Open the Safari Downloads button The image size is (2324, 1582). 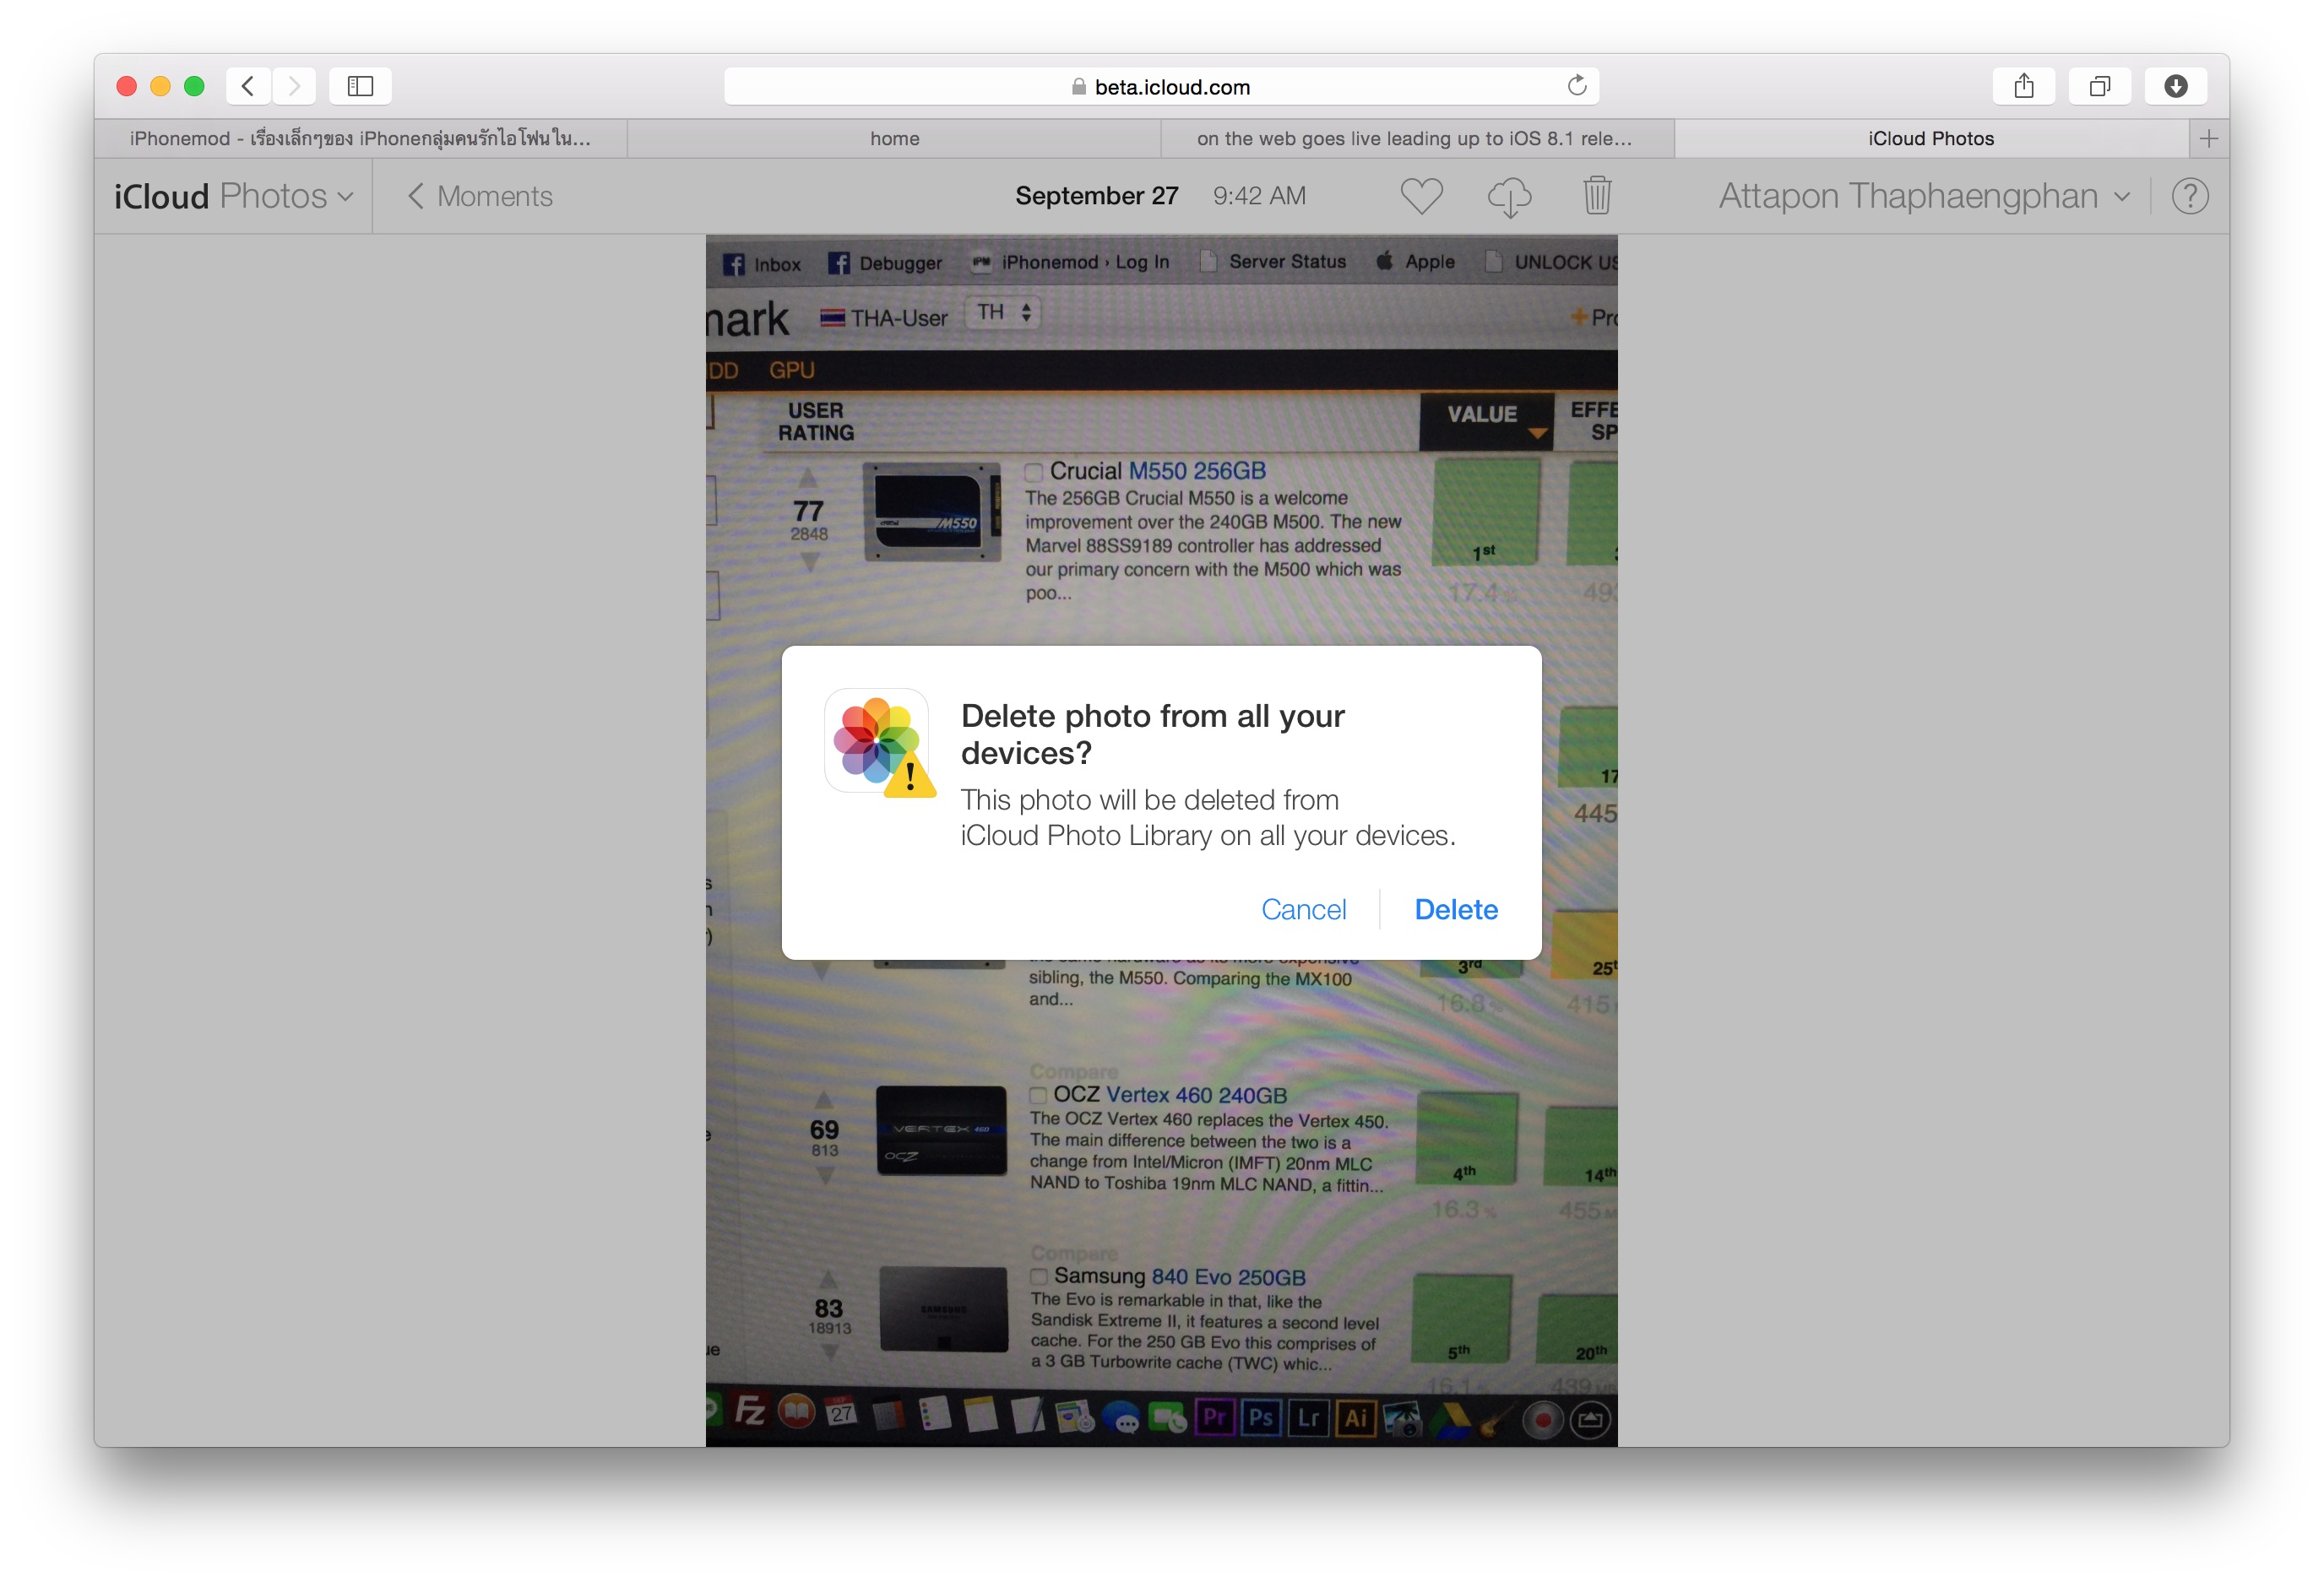tap(2175, 86)
